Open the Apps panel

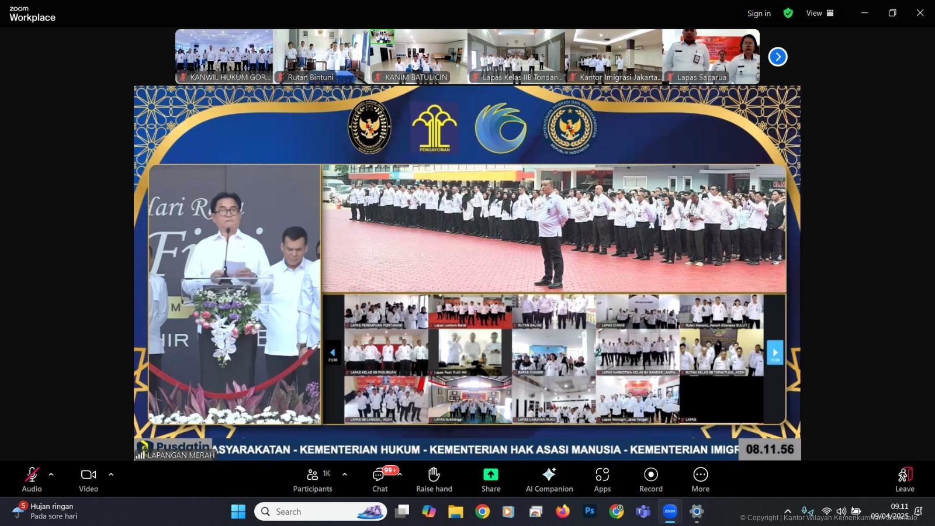pyautogui.click(x=602, y=479)
